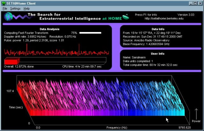Image resolution: width=204 pixels, height=131 pixels.
Task: Click the '107.4' time axis value
Action: pyautogui.click(x=10, y=91)
